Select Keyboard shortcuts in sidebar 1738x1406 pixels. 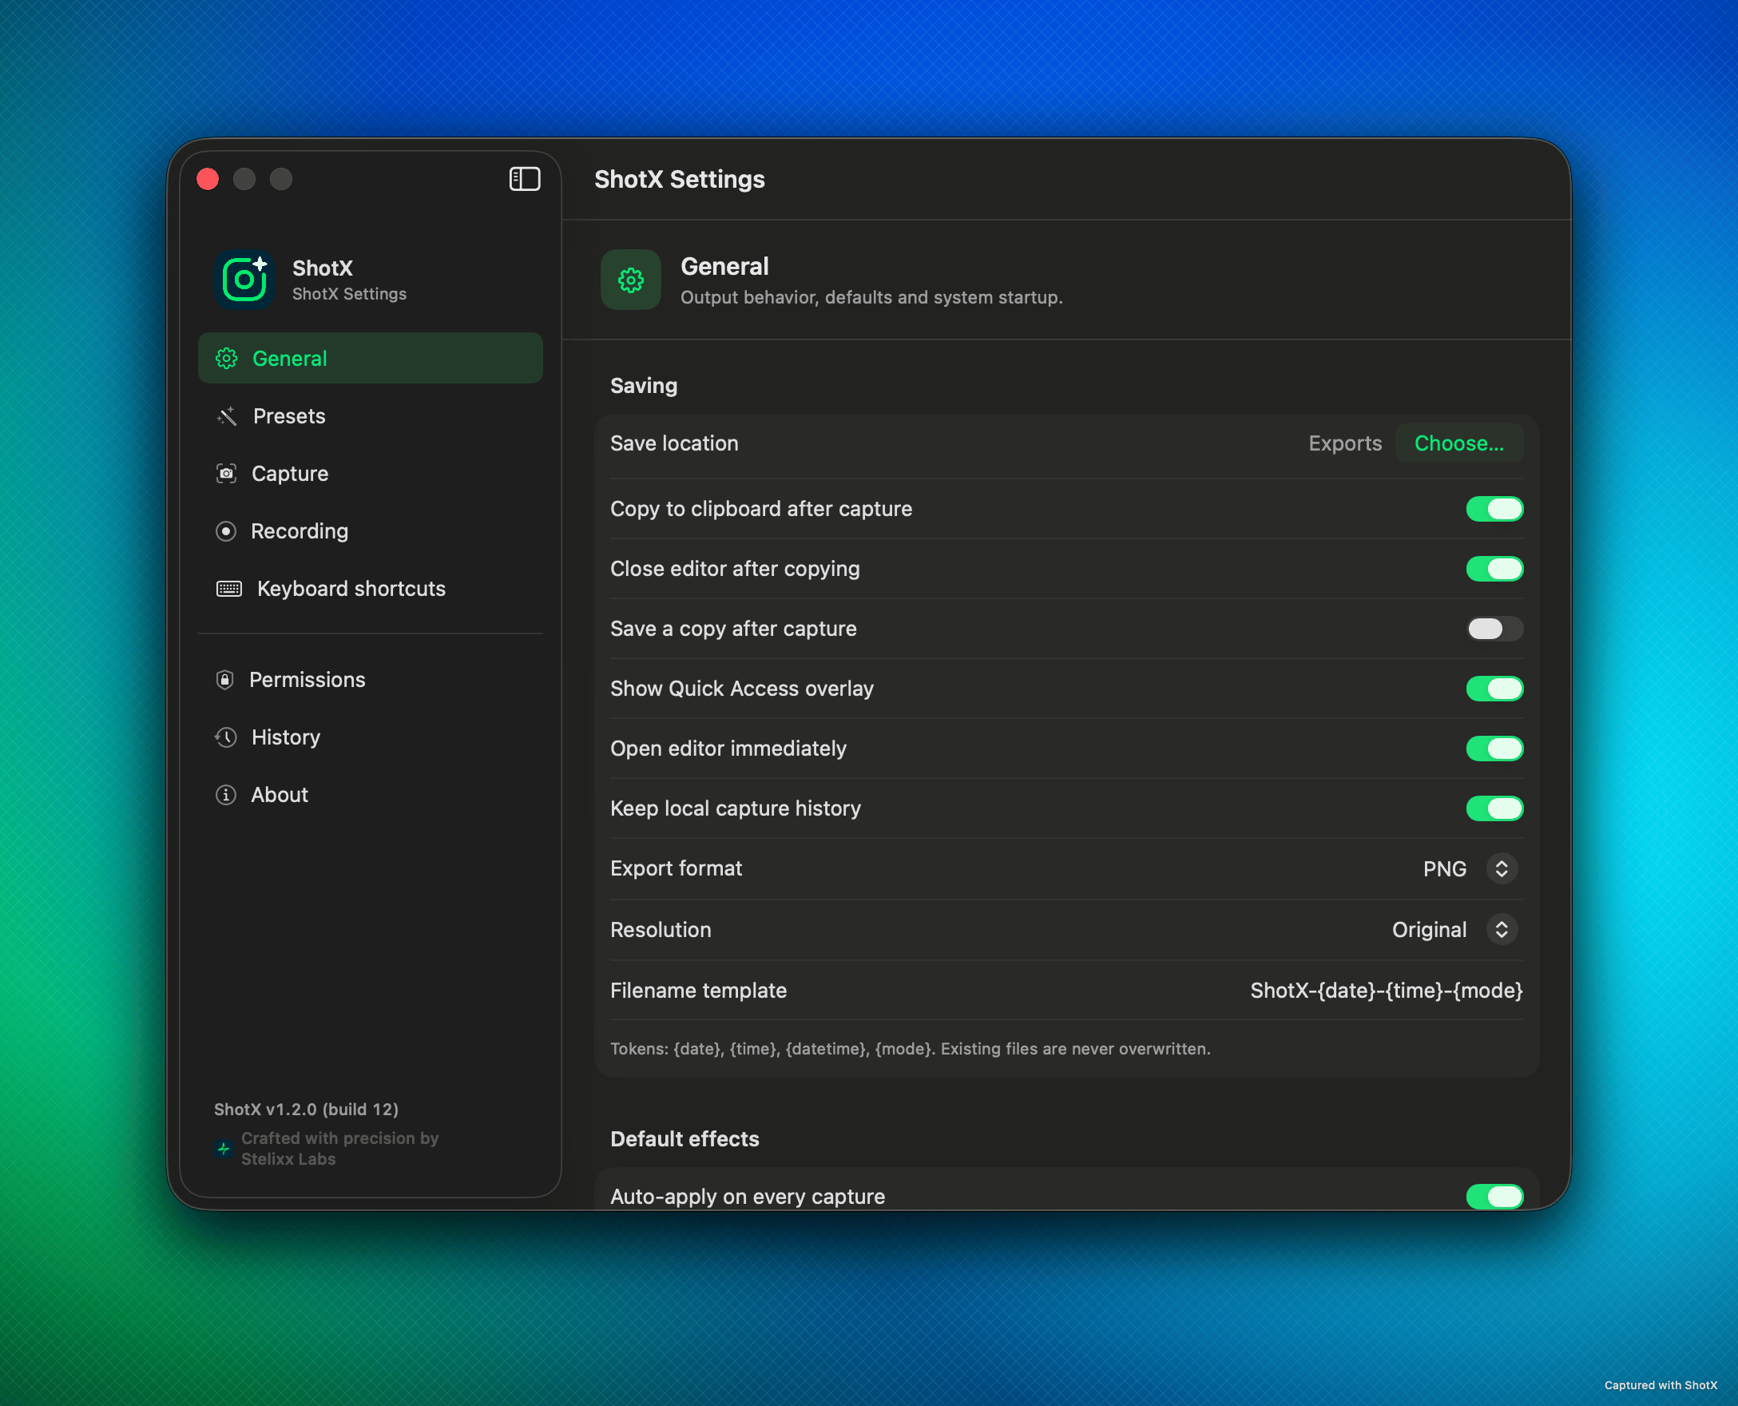tap(370, 589)
